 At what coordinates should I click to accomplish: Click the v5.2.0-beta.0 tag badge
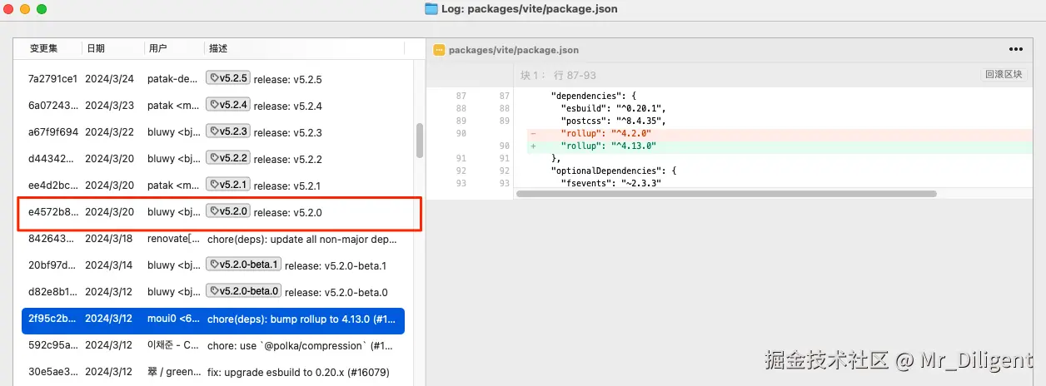pos(243,291)
